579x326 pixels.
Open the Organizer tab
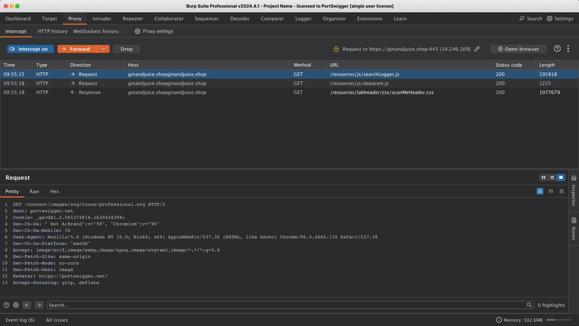(334, 19)
